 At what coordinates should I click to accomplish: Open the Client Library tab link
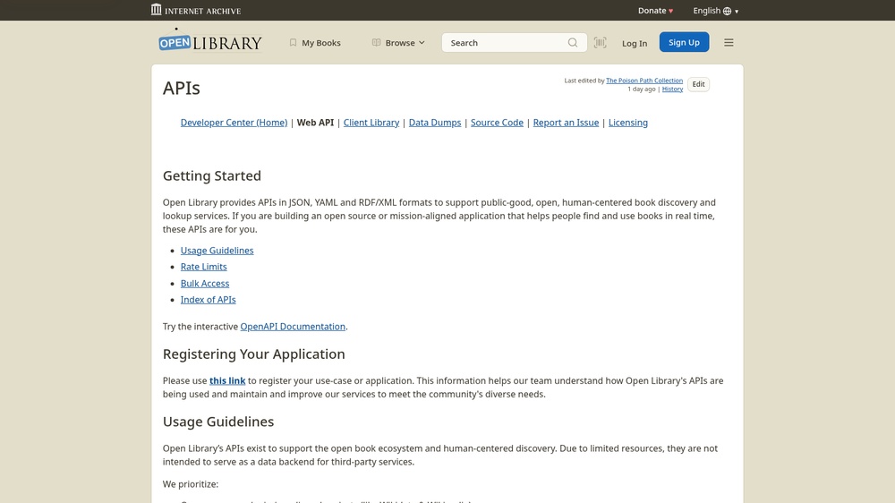pos(371,123)
